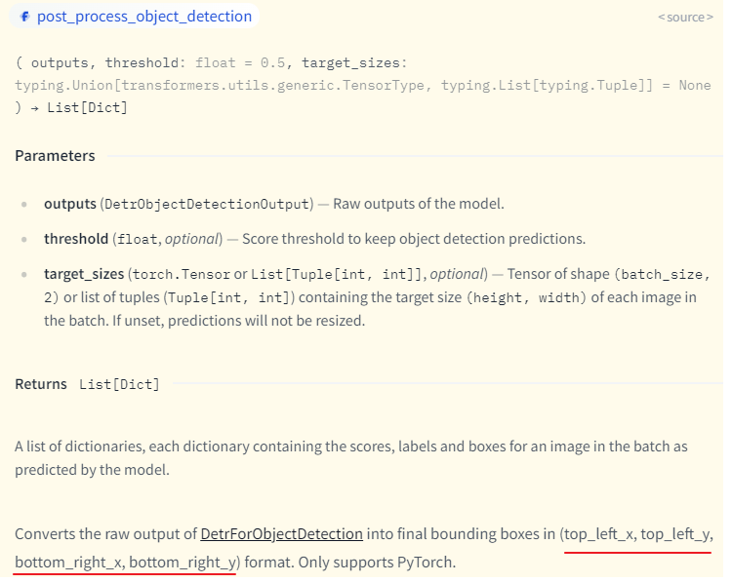Click the function icon beside post_process_object_detection
This screenshot has width=732, height=583.
tap(25, 18)
